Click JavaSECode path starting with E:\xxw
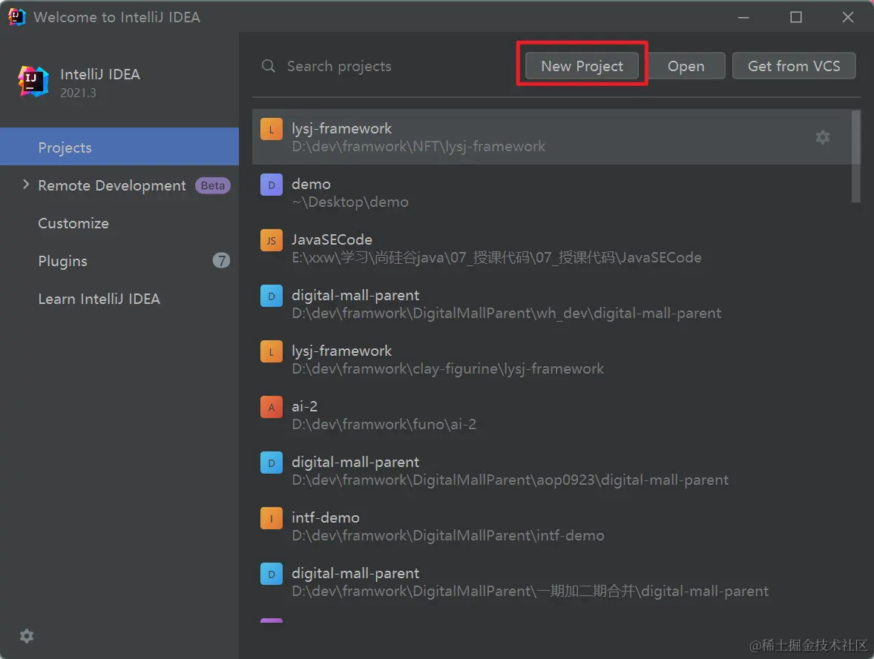The image size is (874, 659). pyautogui.click(x=496, y=257)
